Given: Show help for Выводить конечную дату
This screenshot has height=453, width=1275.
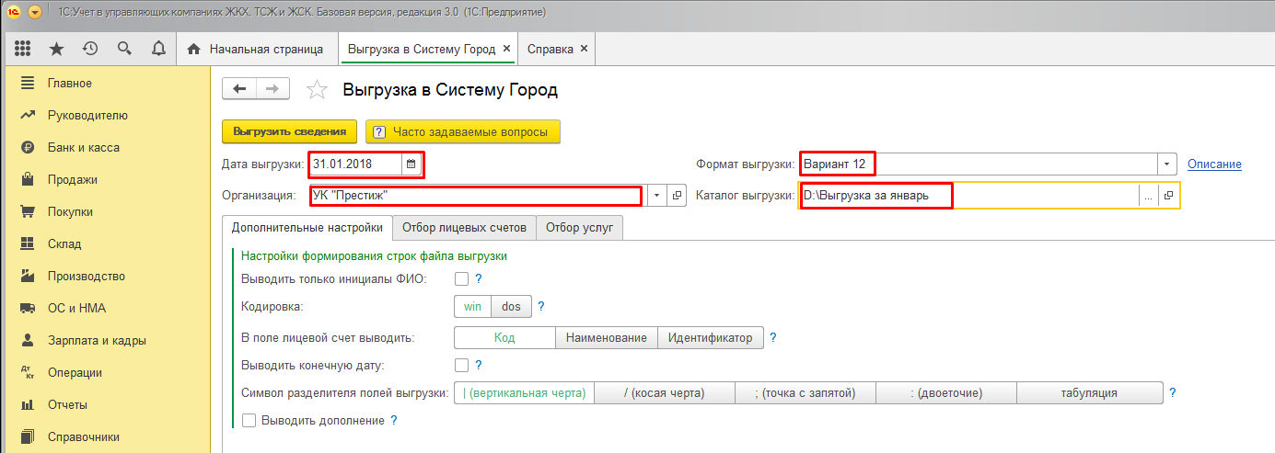Looking at the screenshot, I should pos(479,366).
